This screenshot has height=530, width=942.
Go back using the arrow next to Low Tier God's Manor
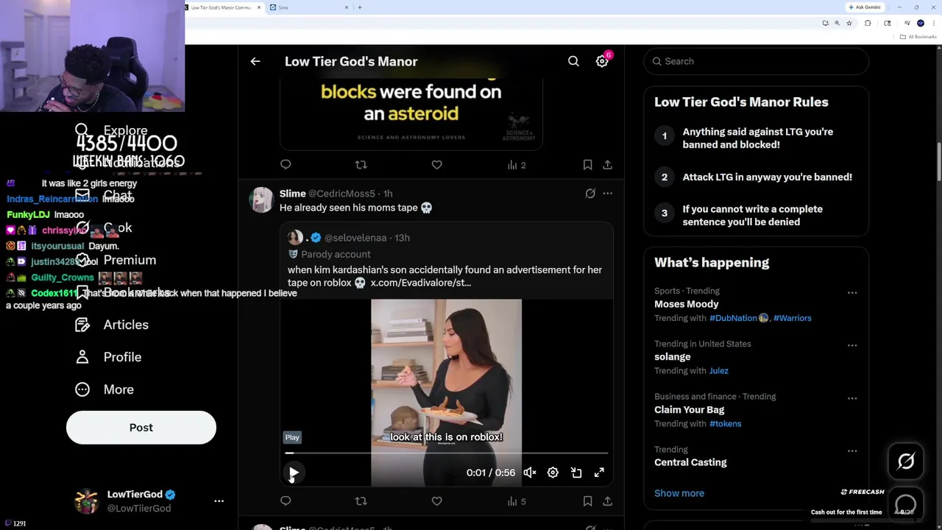(255, 62)
